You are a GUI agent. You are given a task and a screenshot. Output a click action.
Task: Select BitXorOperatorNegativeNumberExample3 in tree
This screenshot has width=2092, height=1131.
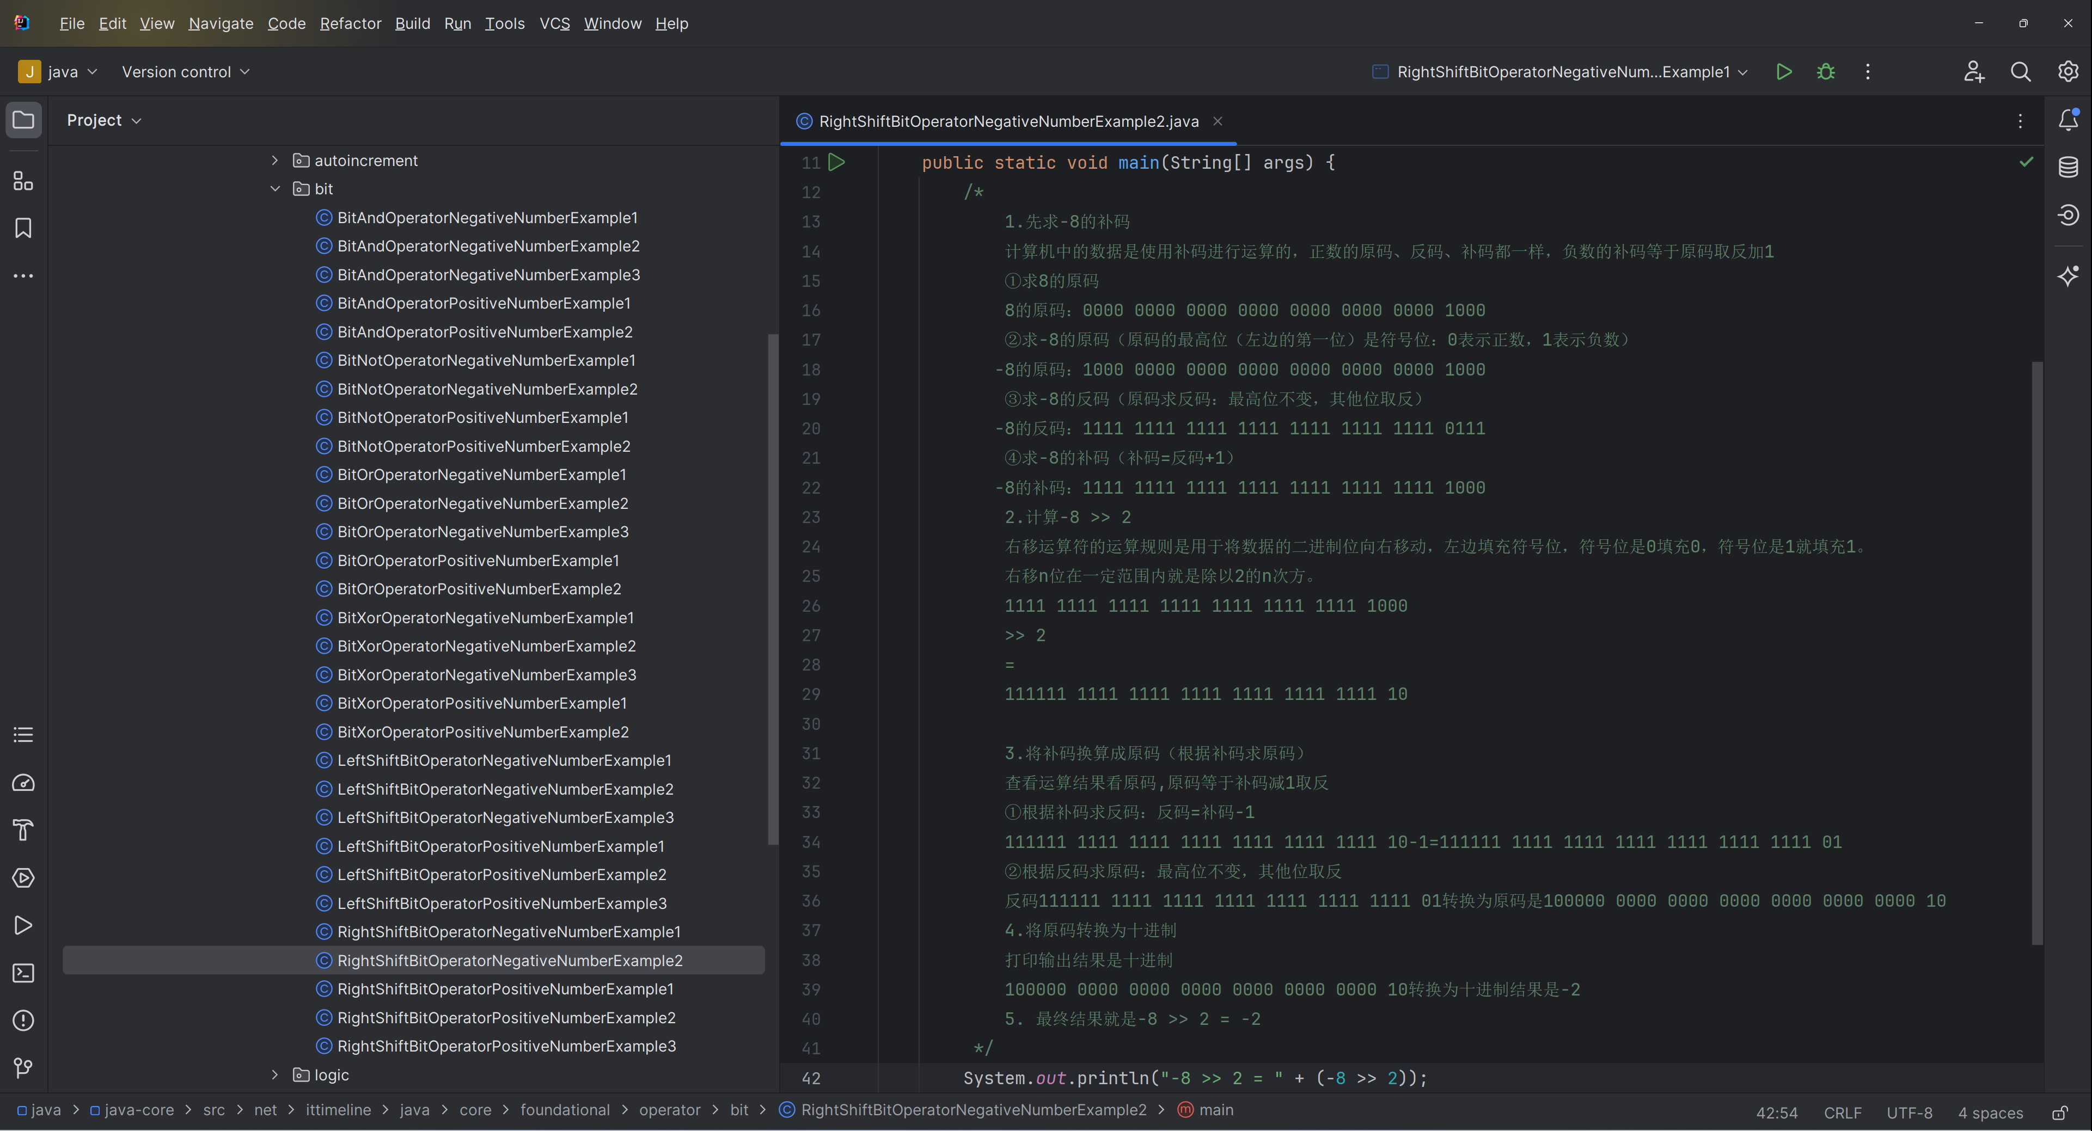point(486,675)
